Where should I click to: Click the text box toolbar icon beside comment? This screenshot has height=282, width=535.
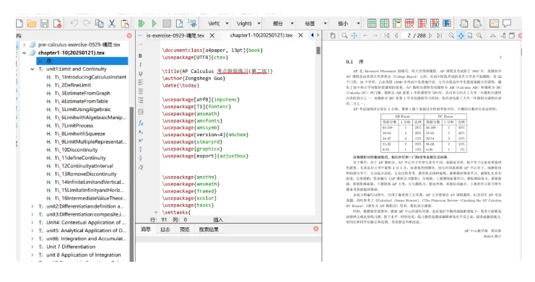[x=494, y=23]
